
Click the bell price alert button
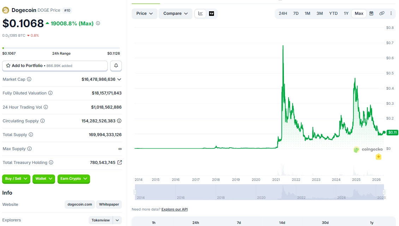tap(116, 66)
